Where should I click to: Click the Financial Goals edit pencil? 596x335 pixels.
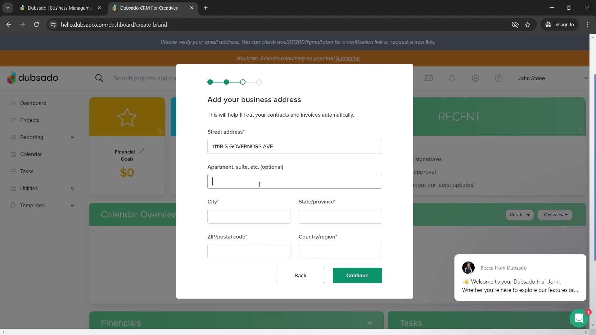(x=142, y=150)
